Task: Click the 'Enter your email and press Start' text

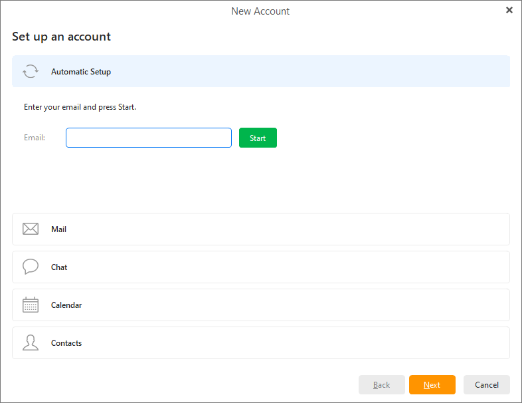Action: 80,107
